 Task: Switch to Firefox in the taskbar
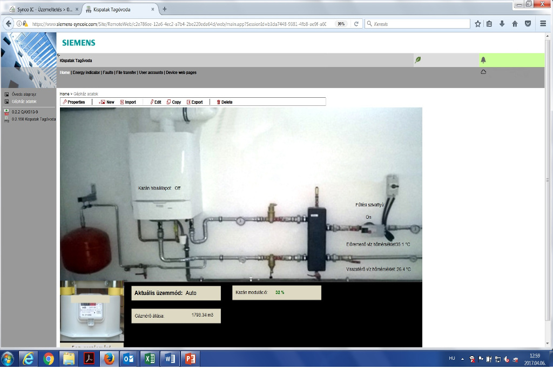coord(109,359)
